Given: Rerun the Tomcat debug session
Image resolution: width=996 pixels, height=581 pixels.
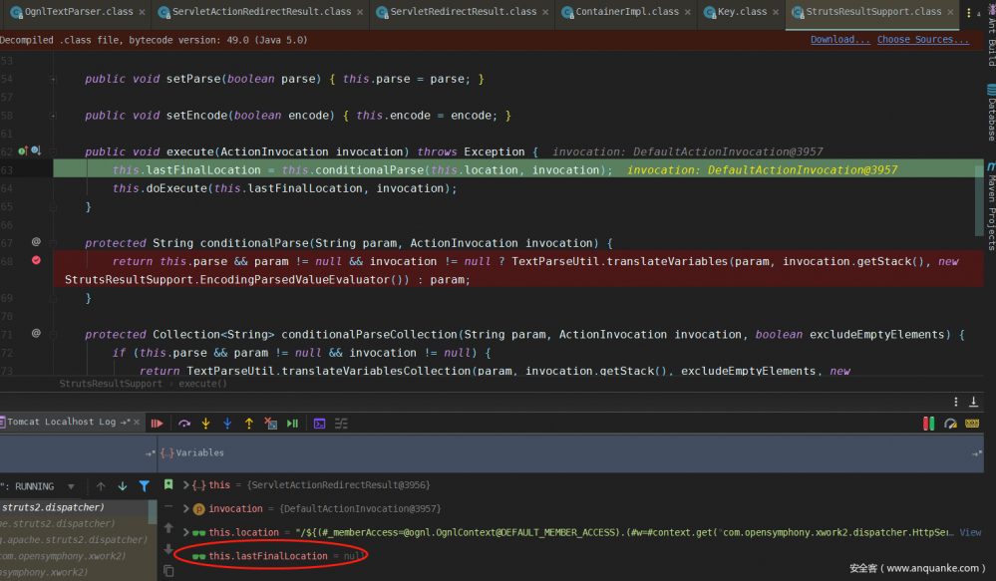Looking at the screenshot, I should (158, 423).
